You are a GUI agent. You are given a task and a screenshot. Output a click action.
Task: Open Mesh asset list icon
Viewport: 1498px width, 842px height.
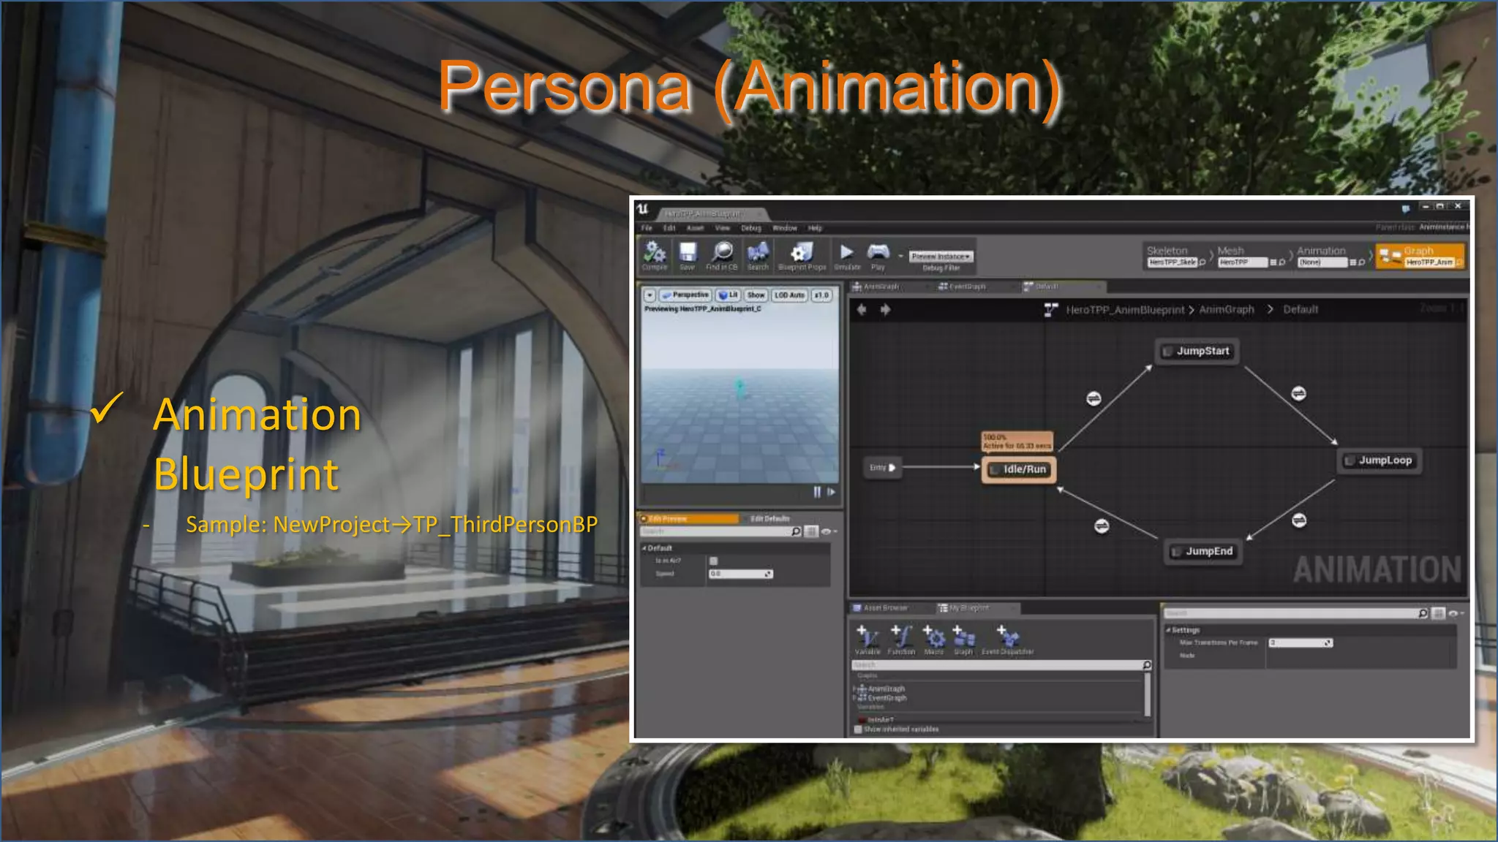pos(1273,262)
